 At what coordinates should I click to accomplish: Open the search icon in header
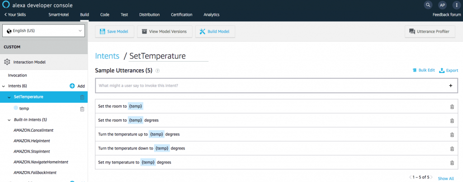[x=428, y=5]
